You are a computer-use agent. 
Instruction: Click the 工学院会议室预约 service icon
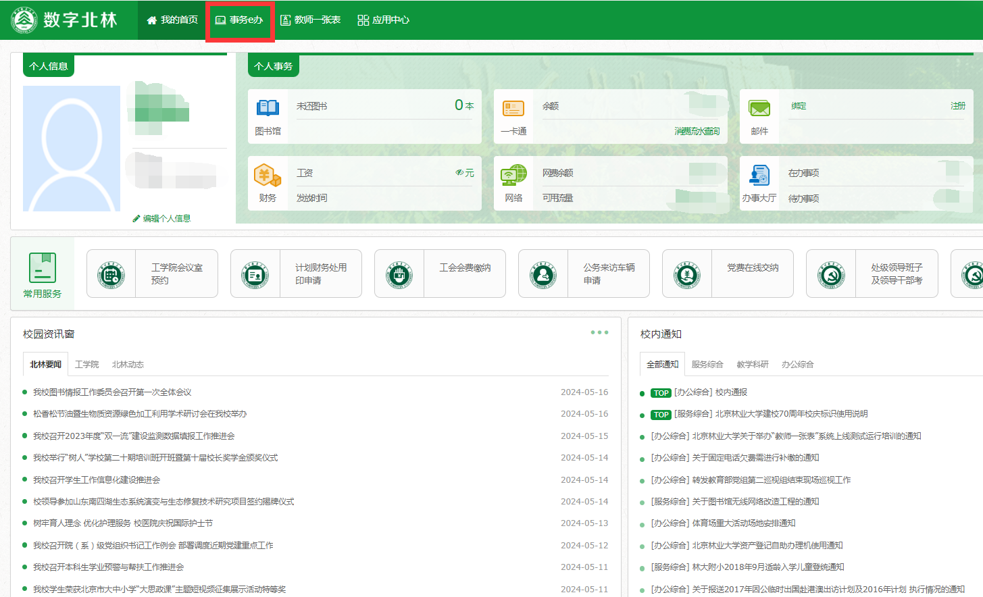(111, 274)
